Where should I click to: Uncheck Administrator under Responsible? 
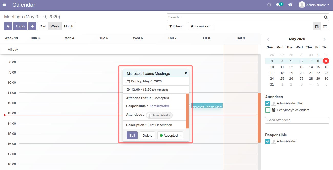pos(268,141)
